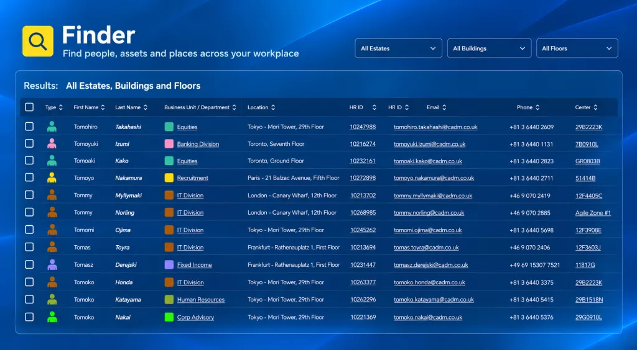Open the Agile Zone #1 center link
The height and width of the screenshot is (350, 637).
pos(593,213)
